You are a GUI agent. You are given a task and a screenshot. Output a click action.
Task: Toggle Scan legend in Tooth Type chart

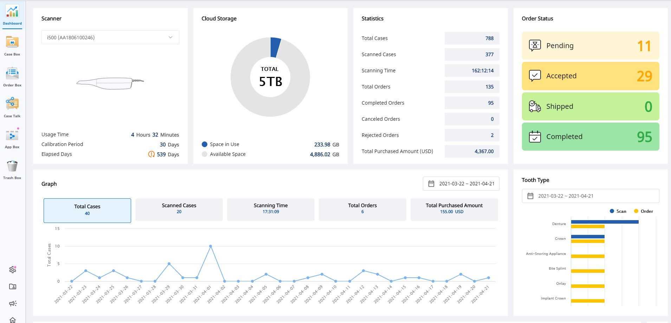tap(618, 211)
